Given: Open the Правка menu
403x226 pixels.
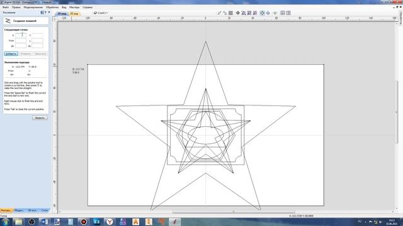Looking at the screenshot, I should 16,8.
